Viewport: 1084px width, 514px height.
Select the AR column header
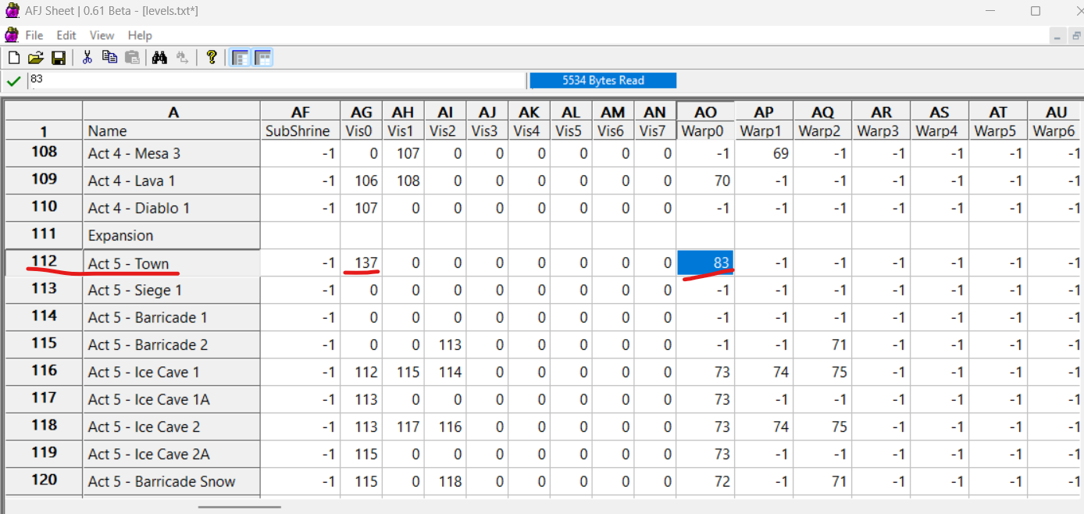coord(880,112)
